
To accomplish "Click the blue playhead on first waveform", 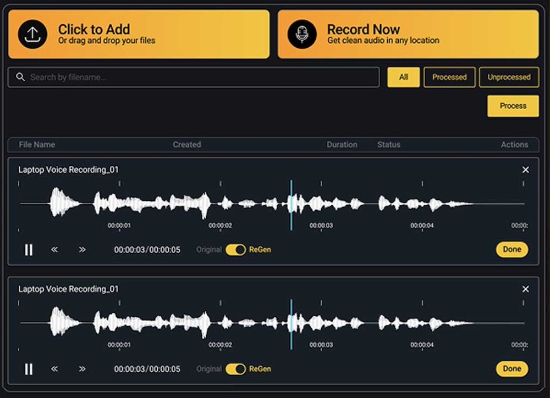I will click(x=291, y=205).
